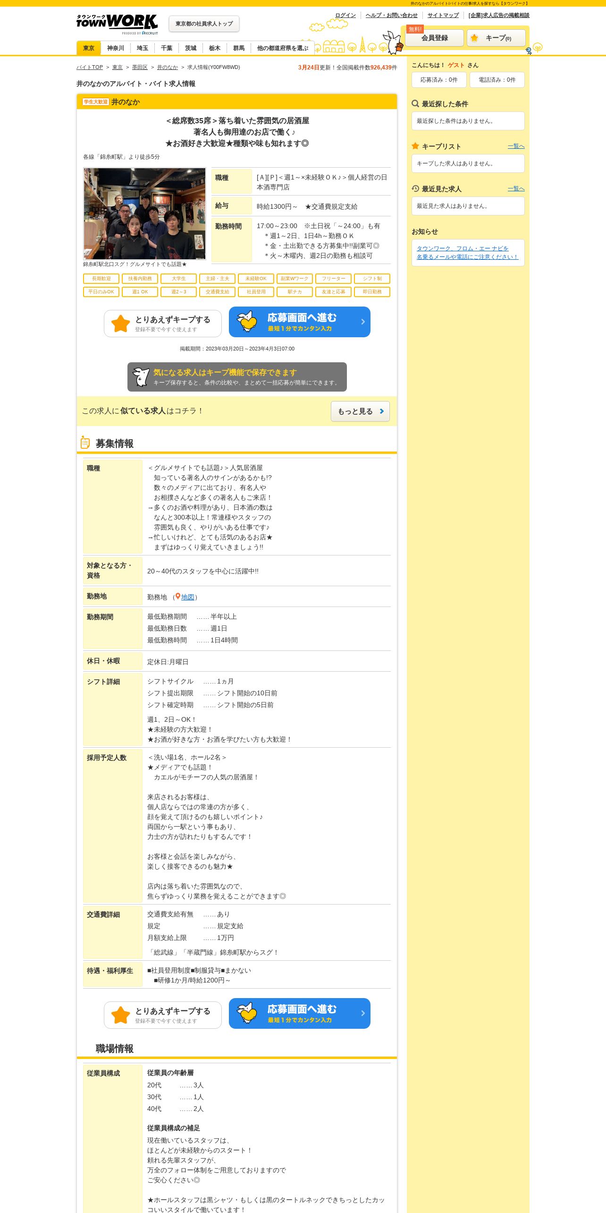This screenshot has width=606, height=1213.
Task: Click the 駅チカ tag
Action: tap(295, 292)
